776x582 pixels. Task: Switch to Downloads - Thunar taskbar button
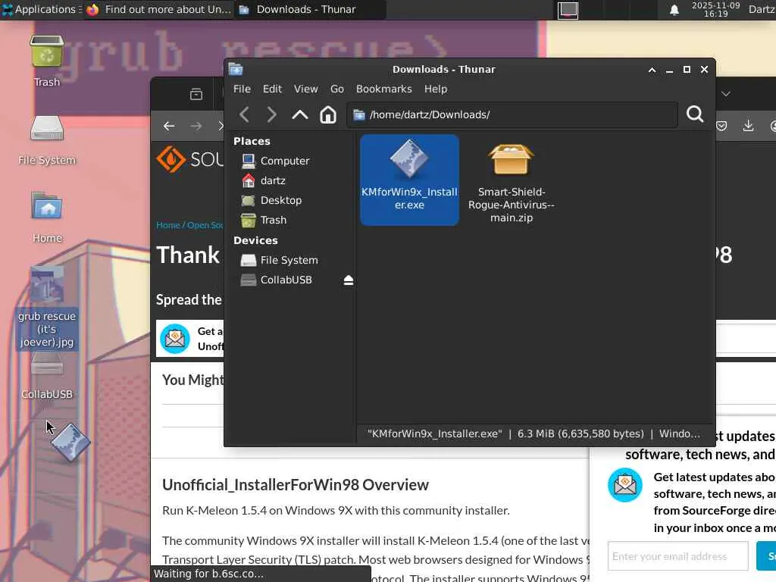(x=310, y=9)
